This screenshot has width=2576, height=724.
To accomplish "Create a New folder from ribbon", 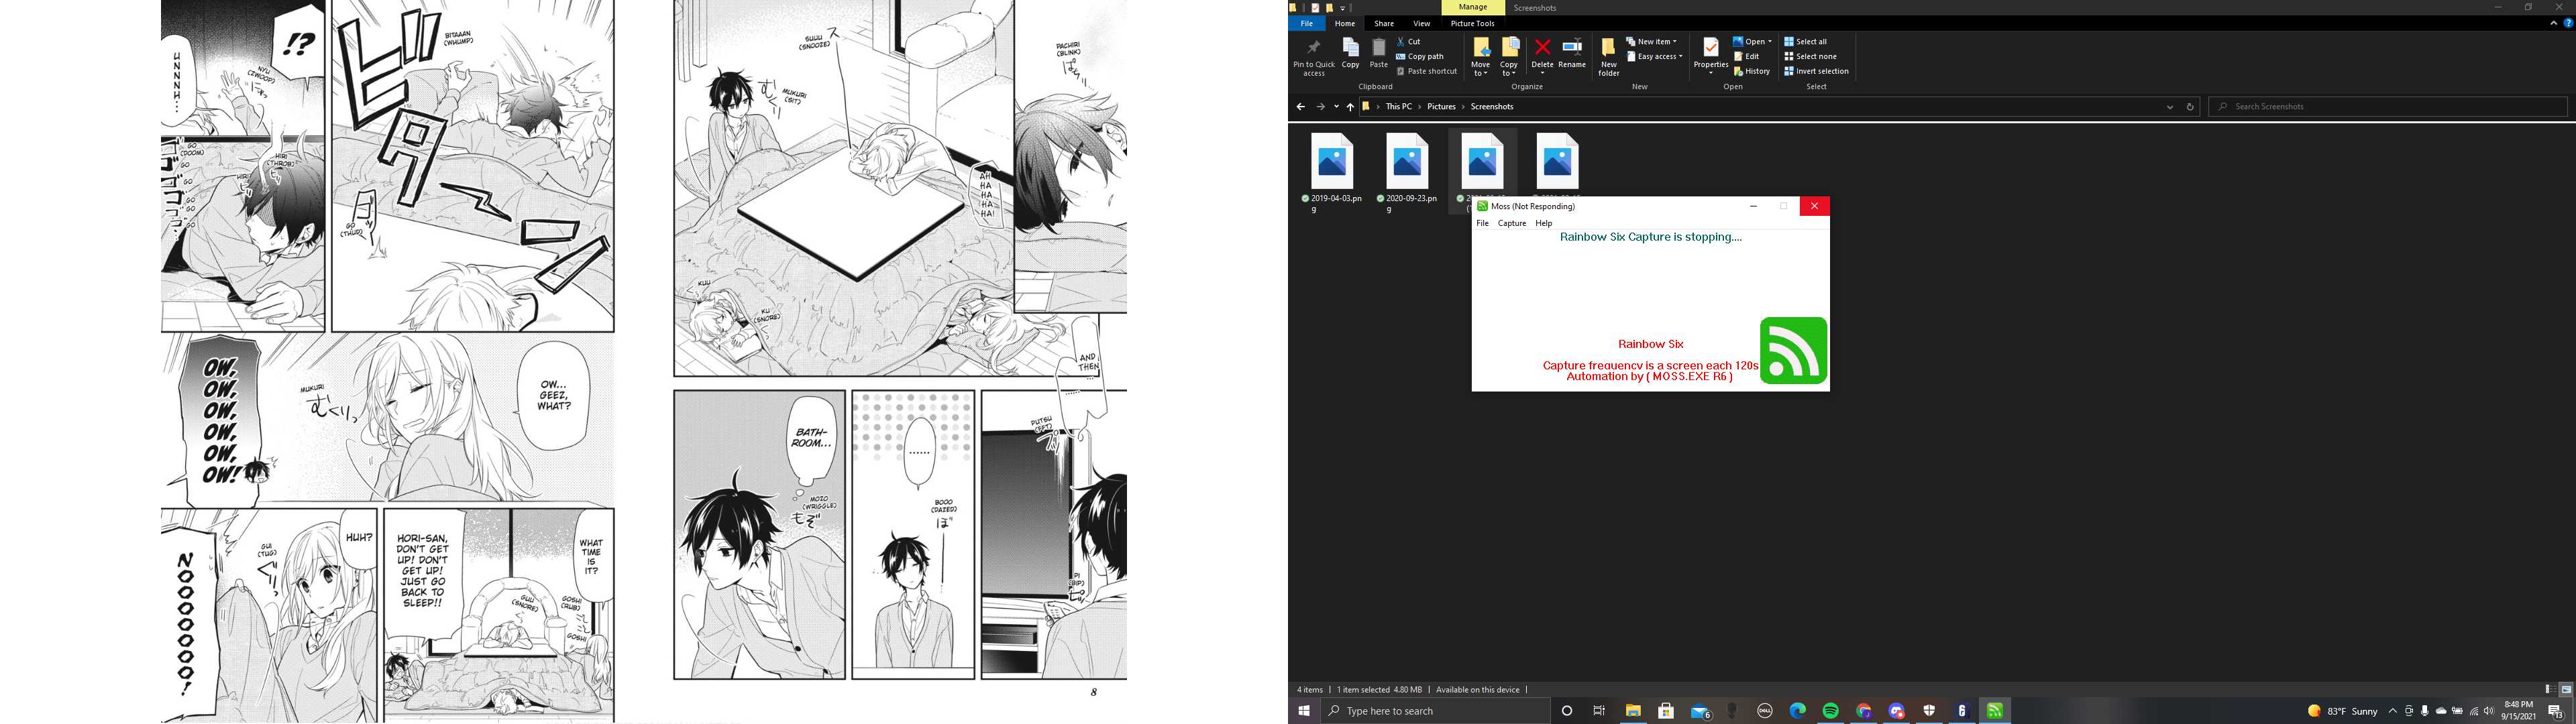I will [1608, 57].
